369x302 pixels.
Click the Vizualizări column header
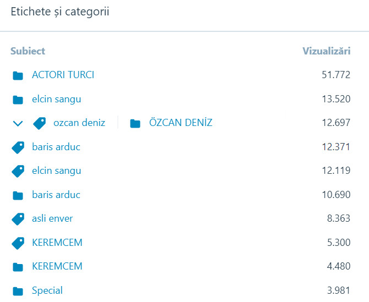click(x=326, y=51)
